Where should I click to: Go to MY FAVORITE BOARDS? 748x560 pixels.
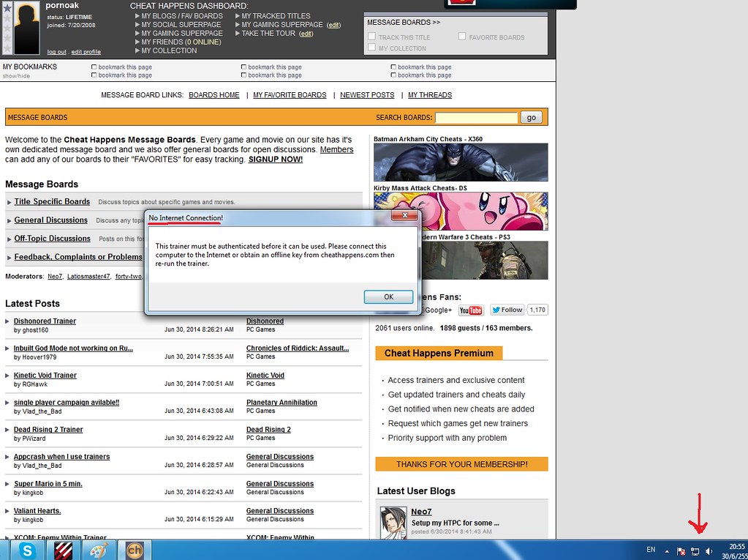290,95
